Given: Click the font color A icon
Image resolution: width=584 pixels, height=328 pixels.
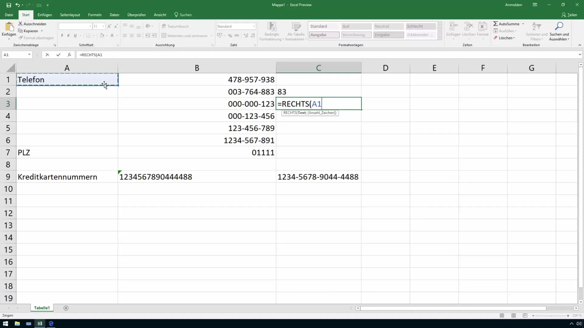Looking at the screenshot, I should click(x=112, y=36).
